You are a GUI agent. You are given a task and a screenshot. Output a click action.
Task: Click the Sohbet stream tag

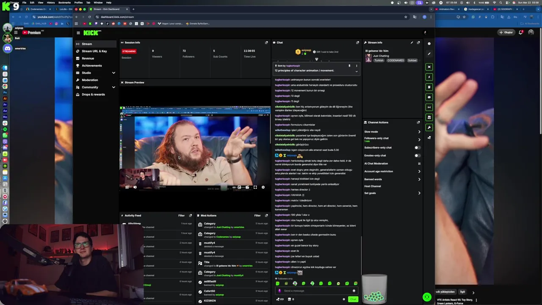[412, 61]
